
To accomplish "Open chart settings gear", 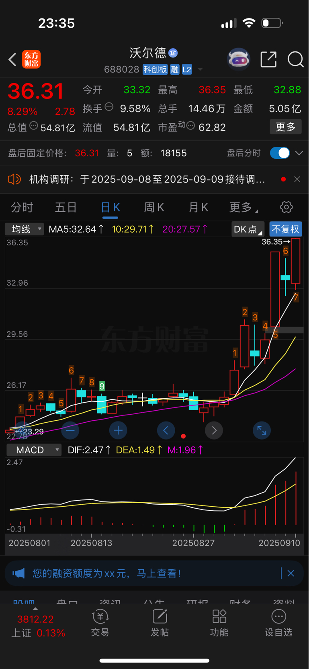I will pyautogui.click(x=286, y=207).
